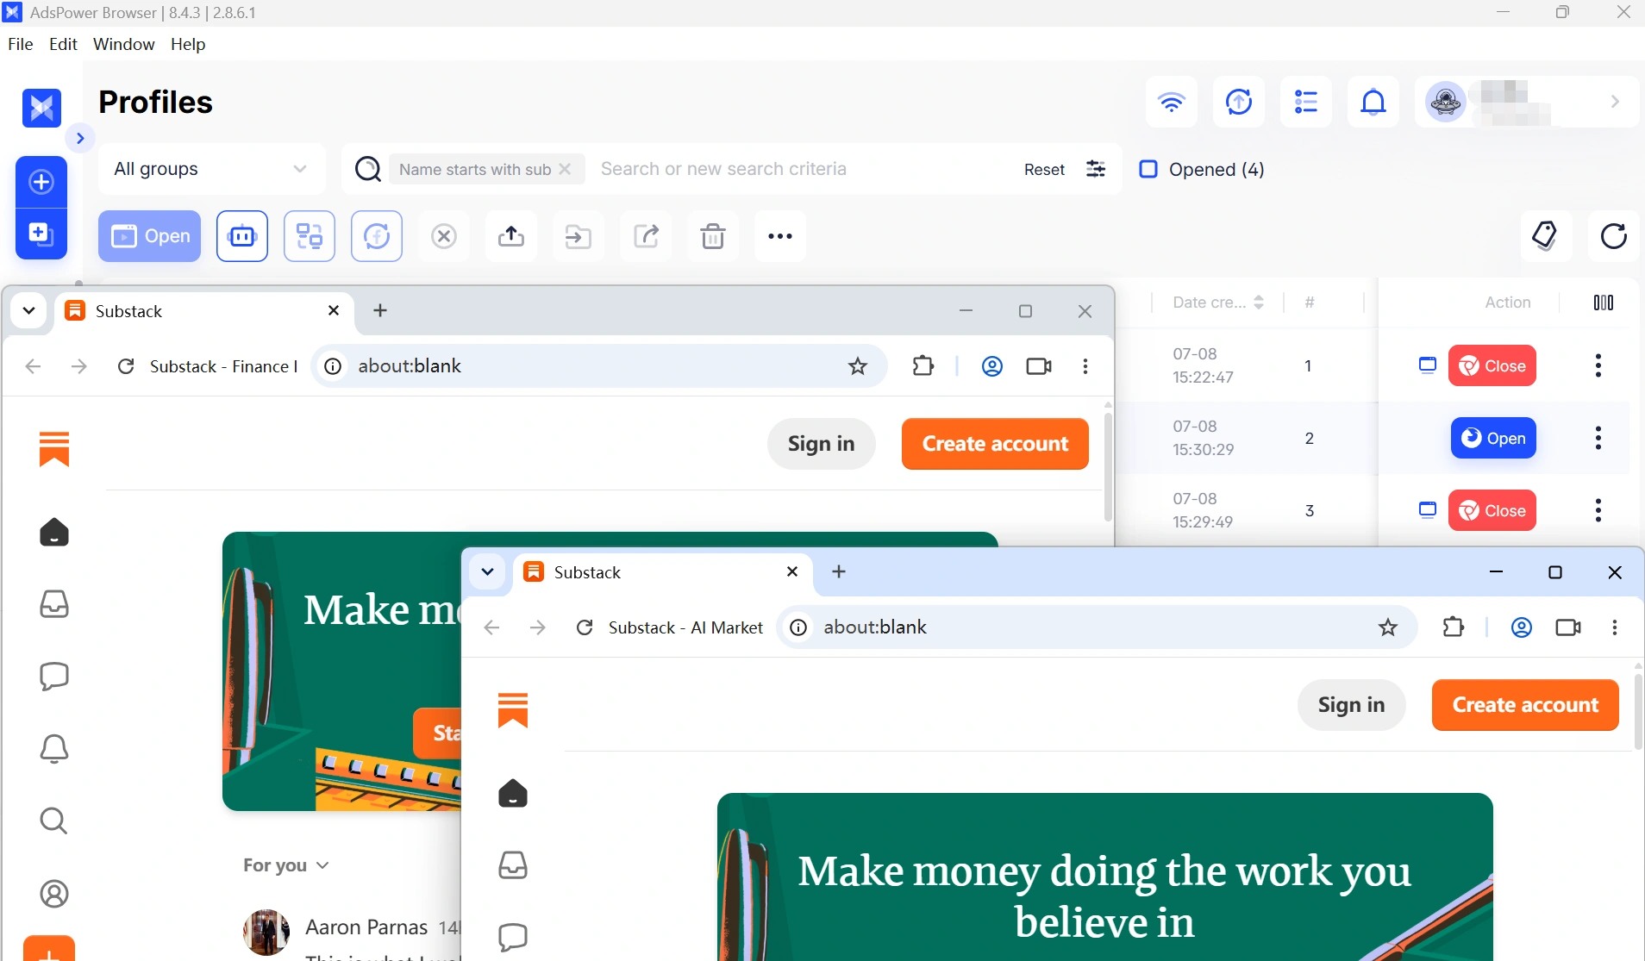Screen dimensions: 1645x961
Task: Open the Help menu
Action: pyautogui.click(x=188, y=44)
